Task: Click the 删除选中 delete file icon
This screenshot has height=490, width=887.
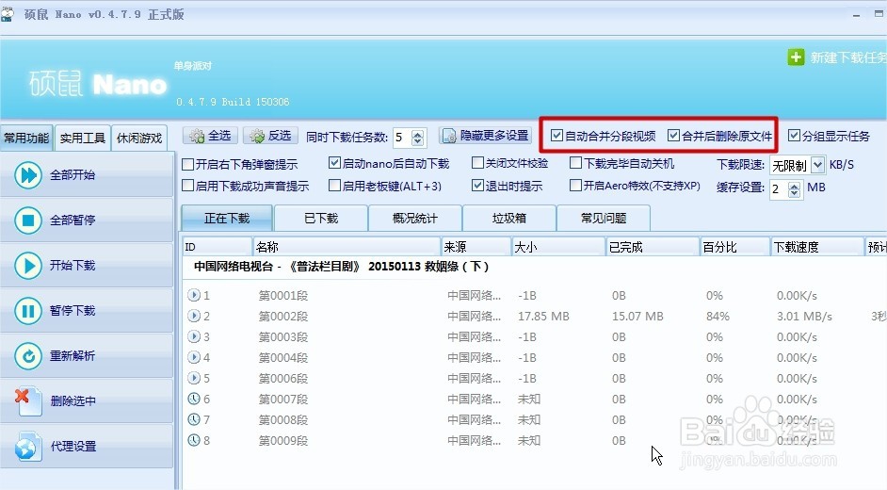Action: pyautogui.click(x=28, y=400)
